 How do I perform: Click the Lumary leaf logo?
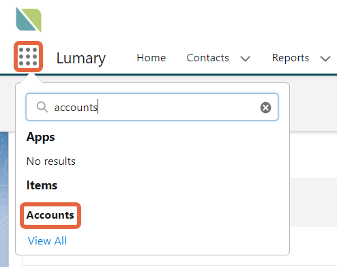[29, 20]
